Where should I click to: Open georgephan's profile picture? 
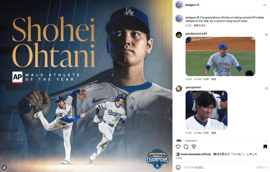point(179,89)
